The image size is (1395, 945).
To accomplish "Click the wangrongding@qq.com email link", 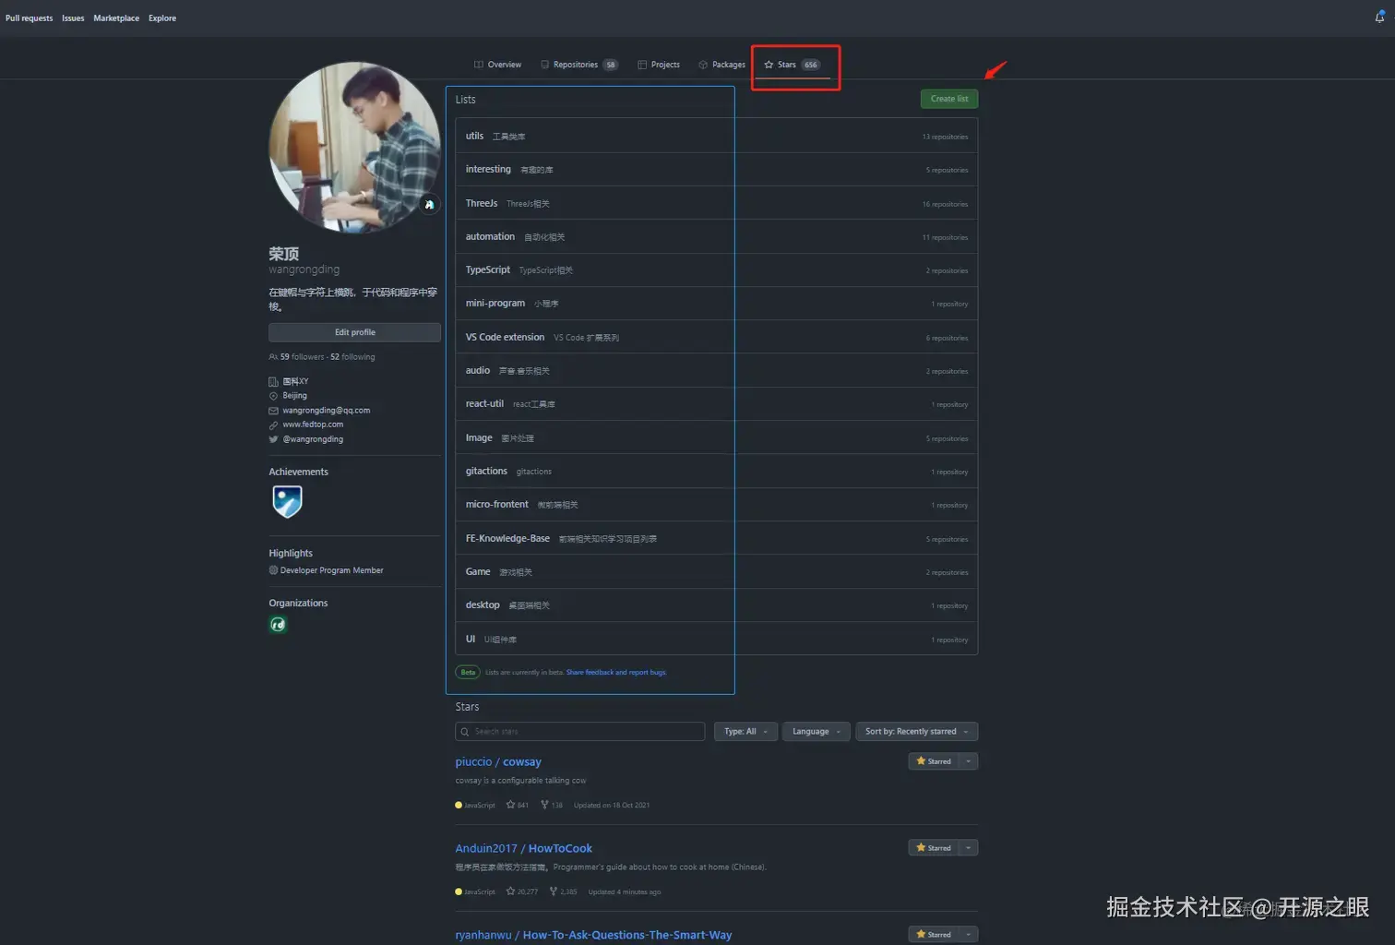I will click(326, 410).
